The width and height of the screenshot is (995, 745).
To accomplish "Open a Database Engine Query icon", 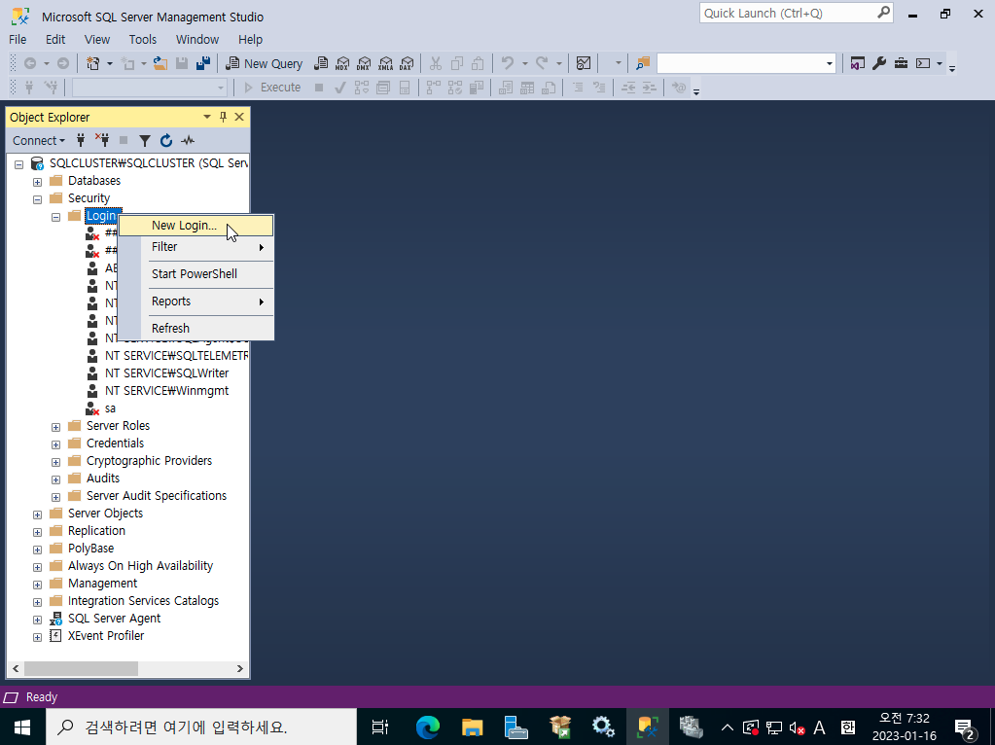I will (x=322, y=63).
